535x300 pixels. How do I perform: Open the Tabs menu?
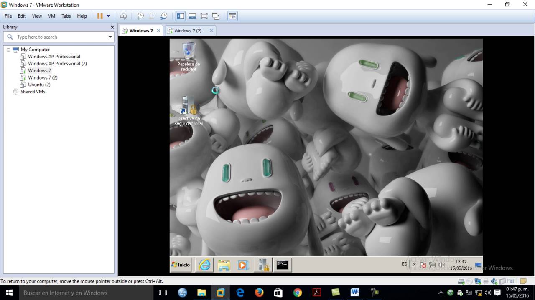click(x=66, y=16)
